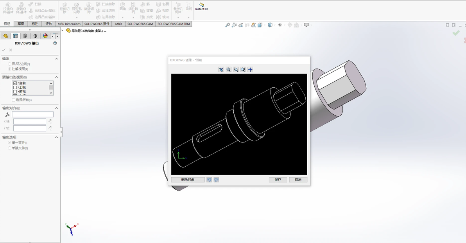The image size is (466, 243).
Task: Click the Y-axis reverse direction arrow
Action: point(50,128)
